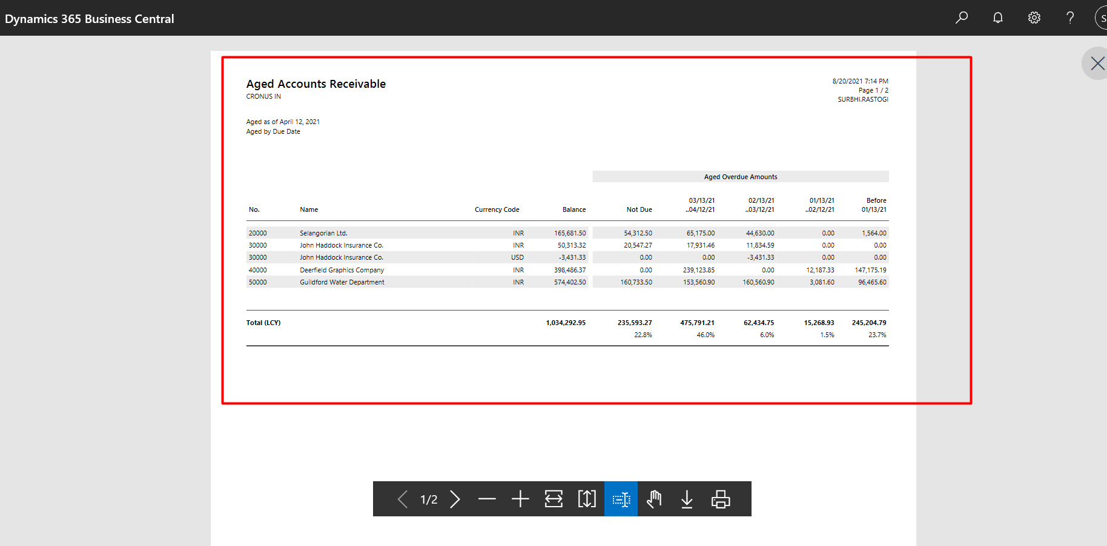
Task: Toggle the text selection tool off
Action: 621,499
